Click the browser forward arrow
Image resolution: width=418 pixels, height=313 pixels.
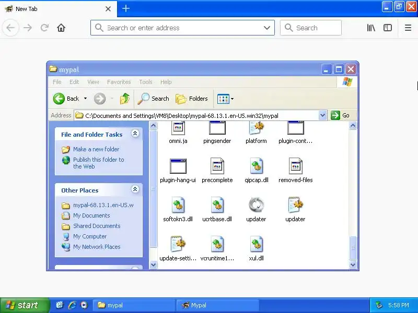point(28,28)
